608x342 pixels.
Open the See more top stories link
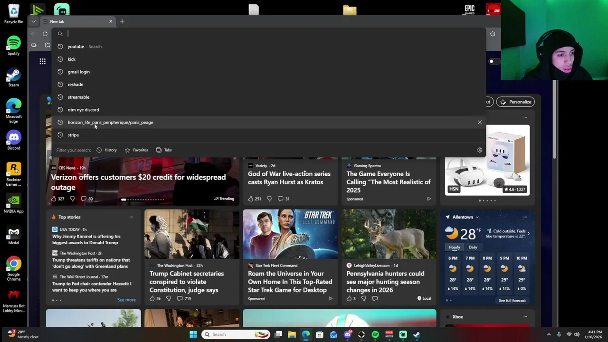(126, 300)
